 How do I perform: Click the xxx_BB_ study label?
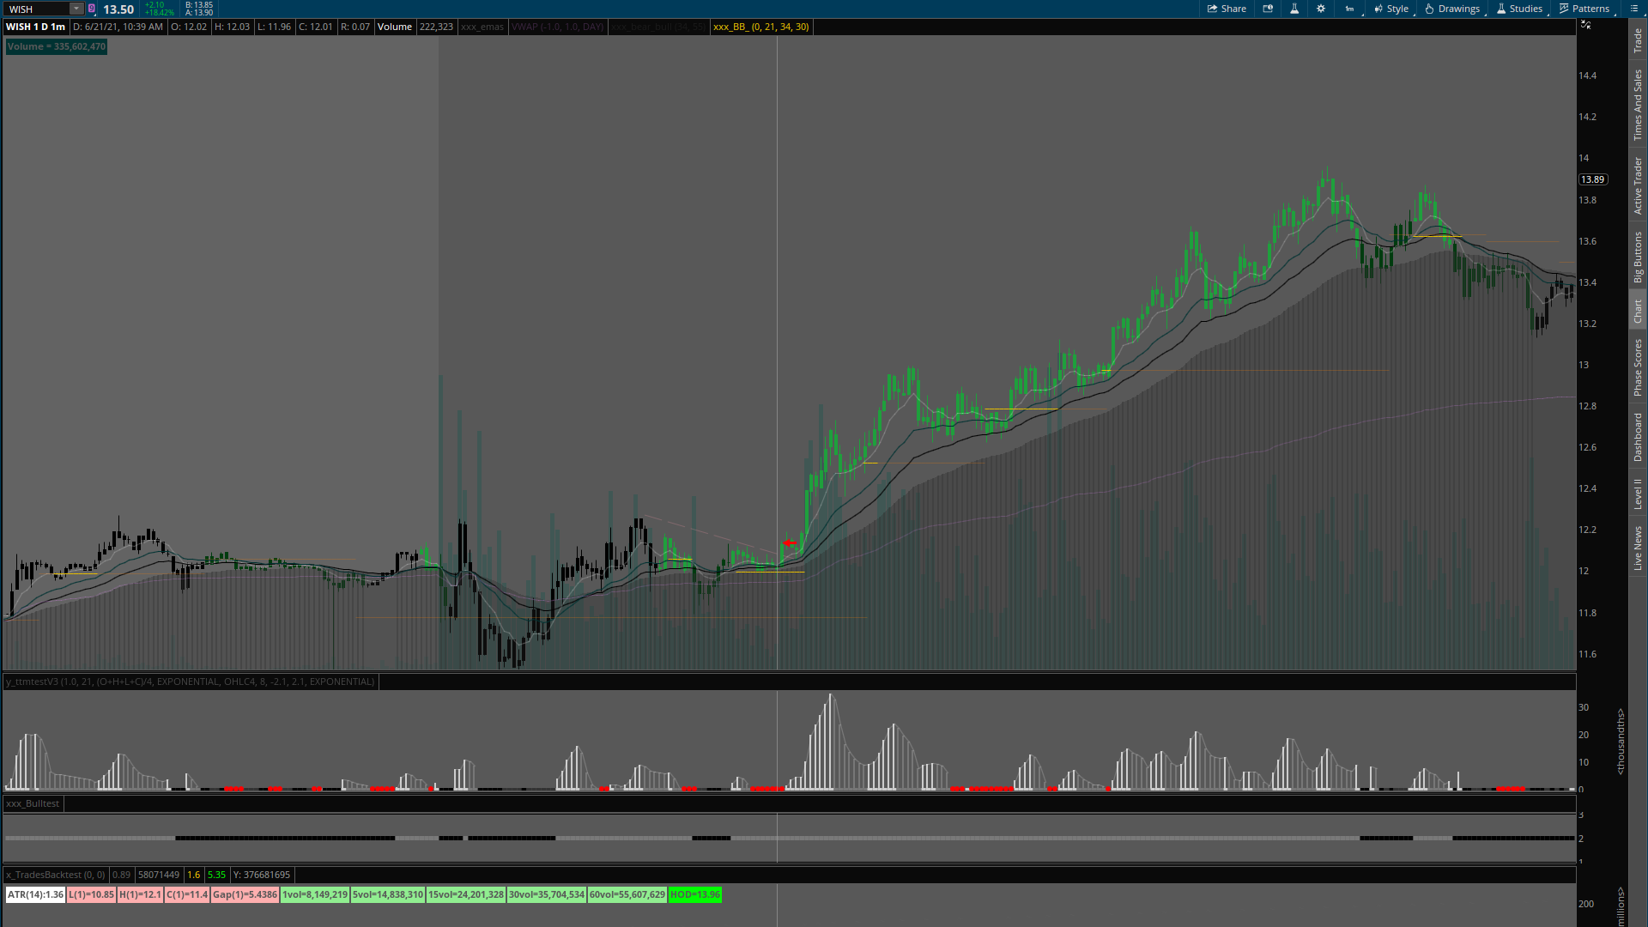(x=760, y=27)
